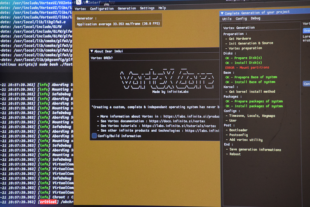Switch to the Utils menu in generation window

coord(227,19)
